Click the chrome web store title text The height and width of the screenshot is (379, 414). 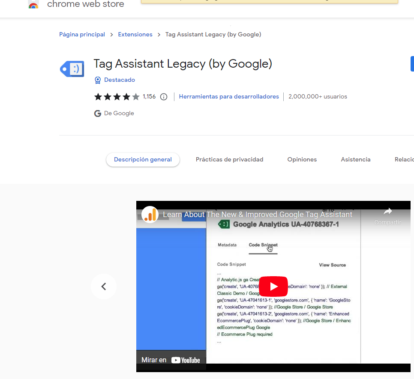pyautogui.click(x=86, y=4)
